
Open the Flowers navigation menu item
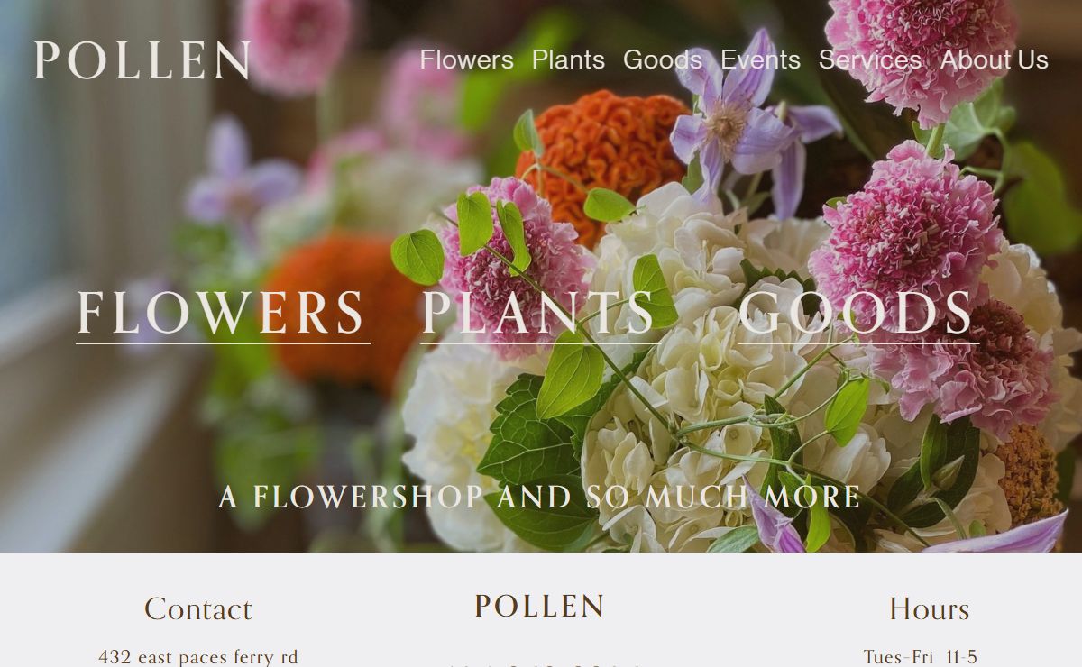467,59
